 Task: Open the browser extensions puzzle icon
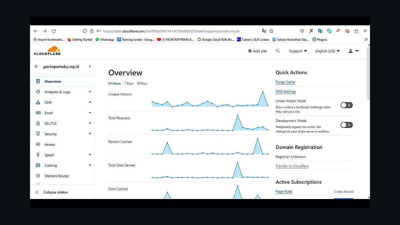356,31
